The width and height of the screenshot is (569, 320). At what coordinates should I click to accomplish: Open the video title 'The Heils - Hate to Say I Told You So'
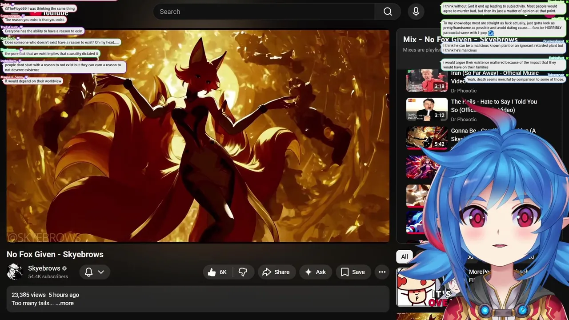coord(494,106)
